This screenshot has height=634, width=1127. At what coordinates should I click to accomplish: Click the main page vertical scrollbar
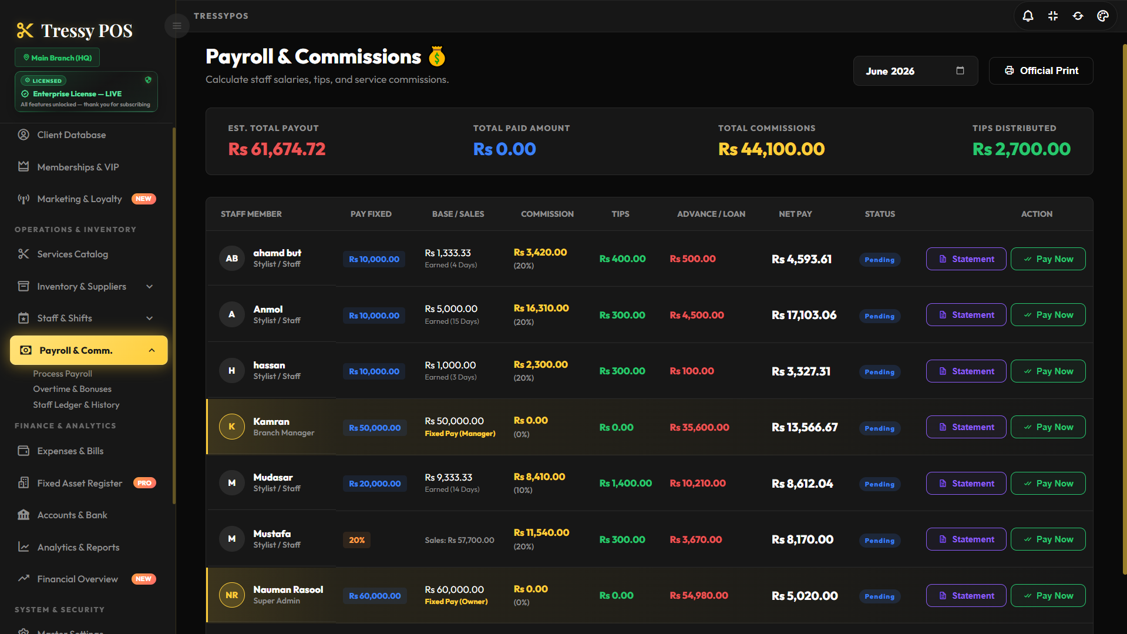tap(1124, 308)
